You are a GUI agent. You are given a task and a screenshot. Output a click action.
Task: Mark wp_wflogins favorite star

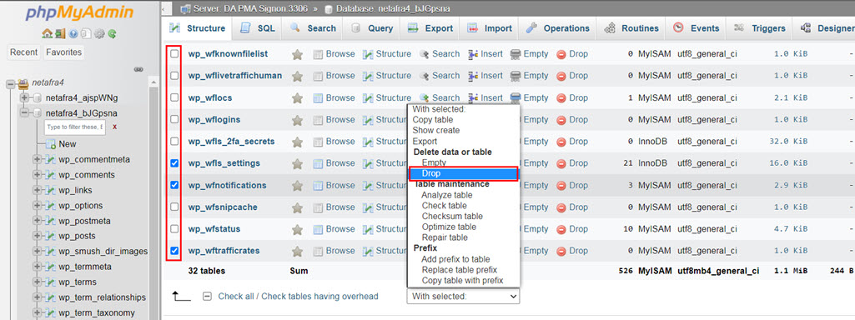pos(297,120)
